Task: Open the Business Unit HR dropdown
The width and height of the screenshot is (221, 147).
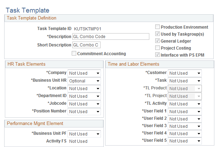Action: point(84,81)
